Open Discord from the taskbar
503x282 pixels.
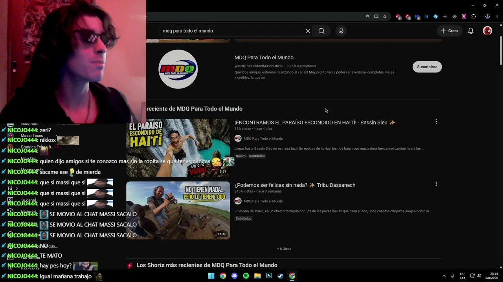pyautogui.click(x=235, y=276)
